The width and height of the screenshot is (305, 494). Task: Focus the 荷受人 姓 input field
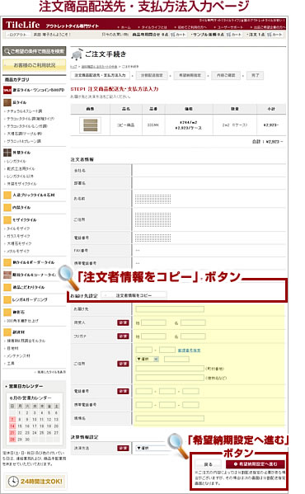click(x=153, y=322)
